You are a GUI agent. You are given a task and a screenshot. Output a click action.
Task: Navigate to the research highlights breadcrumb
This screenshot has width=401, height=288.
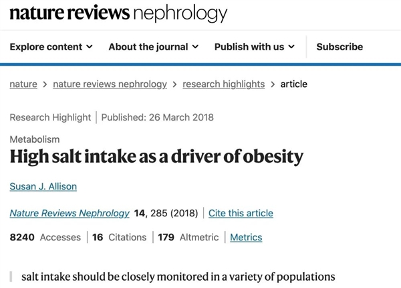coord(223,84)
